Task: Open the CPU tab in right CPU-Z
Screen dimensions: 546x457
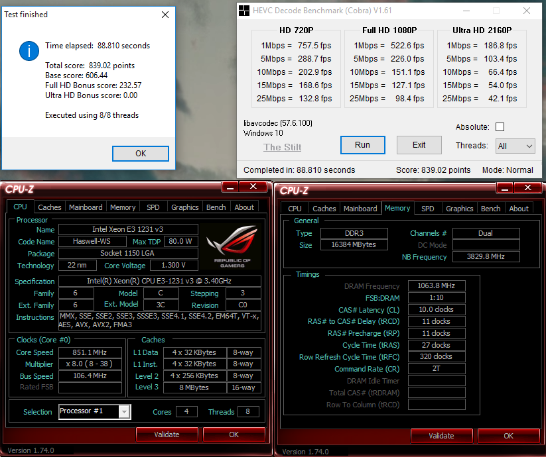Action: [295, 209]
